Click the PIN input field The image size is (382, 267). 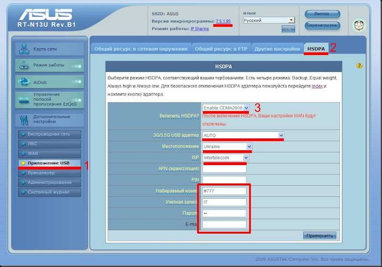coord(224,180)
